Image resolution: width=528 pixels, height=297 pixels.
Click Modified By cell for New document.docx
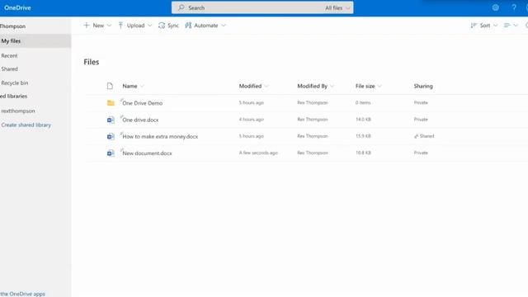(313, 153)
